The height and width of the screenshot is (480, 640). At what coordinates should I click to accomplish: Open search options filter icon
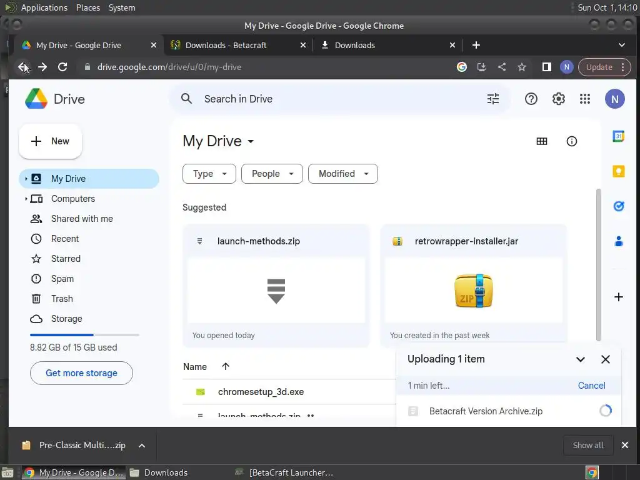(493, 99)
